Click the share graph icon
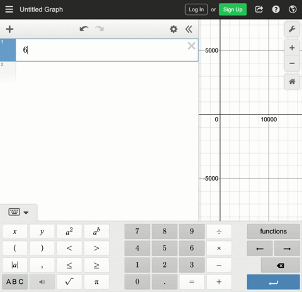The width and height of the screenshot is (302, 292). coord(259,9)
